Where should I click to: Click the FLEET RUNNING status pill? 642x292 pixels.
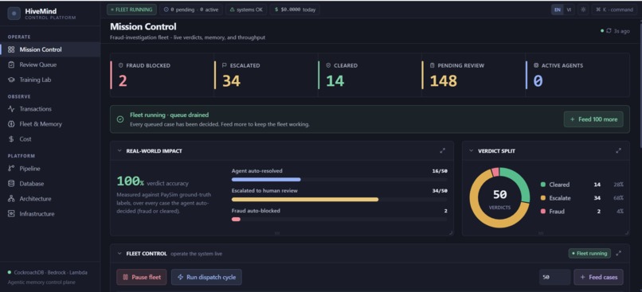point(131,10)
